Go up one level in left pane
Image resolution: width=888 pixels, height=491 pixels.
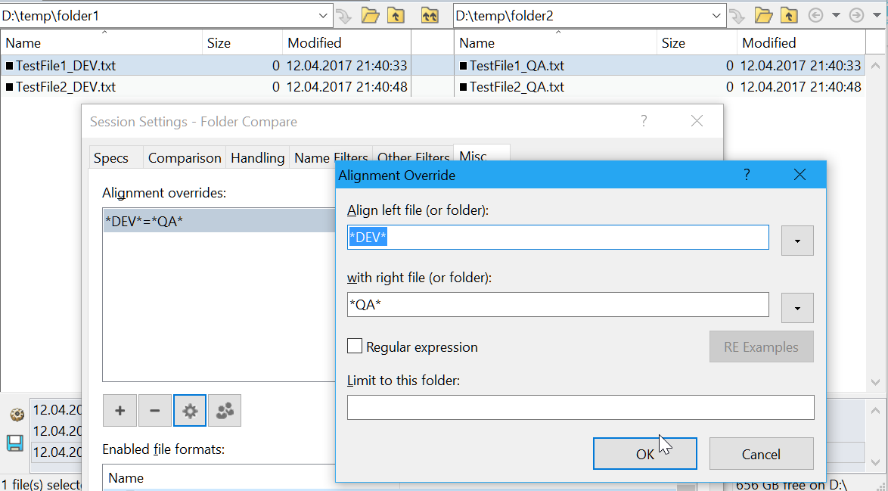[396, 15]
